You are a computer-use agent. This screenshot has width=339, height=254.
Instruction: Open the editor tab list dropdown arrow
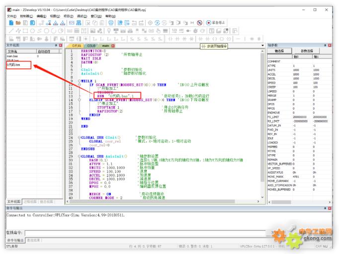pos(262,46)
